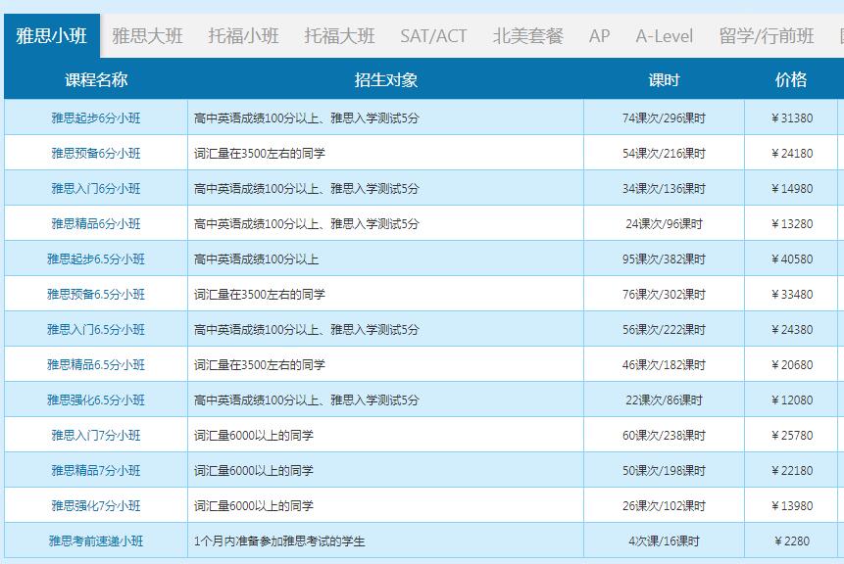The image size is (844, 564).
Task: Select the 22课次/86课时 cell
Action: click(664, 399)
